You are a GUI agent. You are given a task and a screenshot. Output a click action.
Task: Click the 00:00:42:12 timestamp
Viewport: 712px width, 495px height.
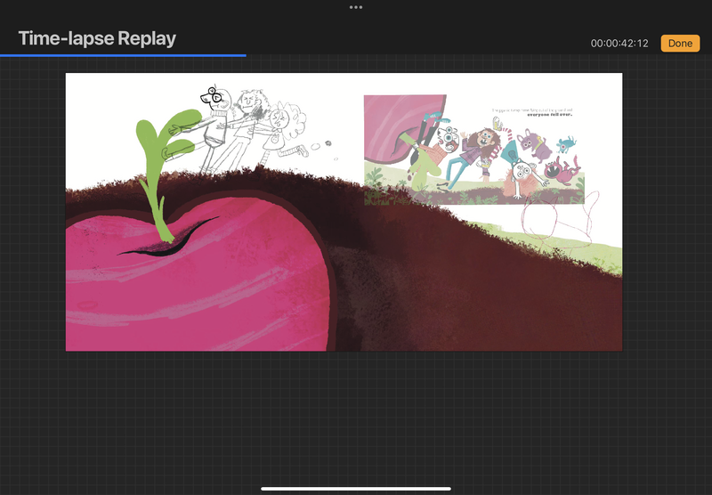(621, 44)
